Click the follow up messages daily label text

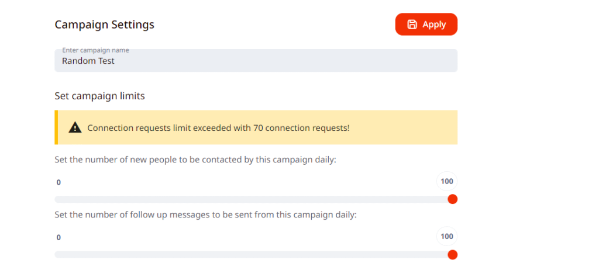(x=205, y=214)
